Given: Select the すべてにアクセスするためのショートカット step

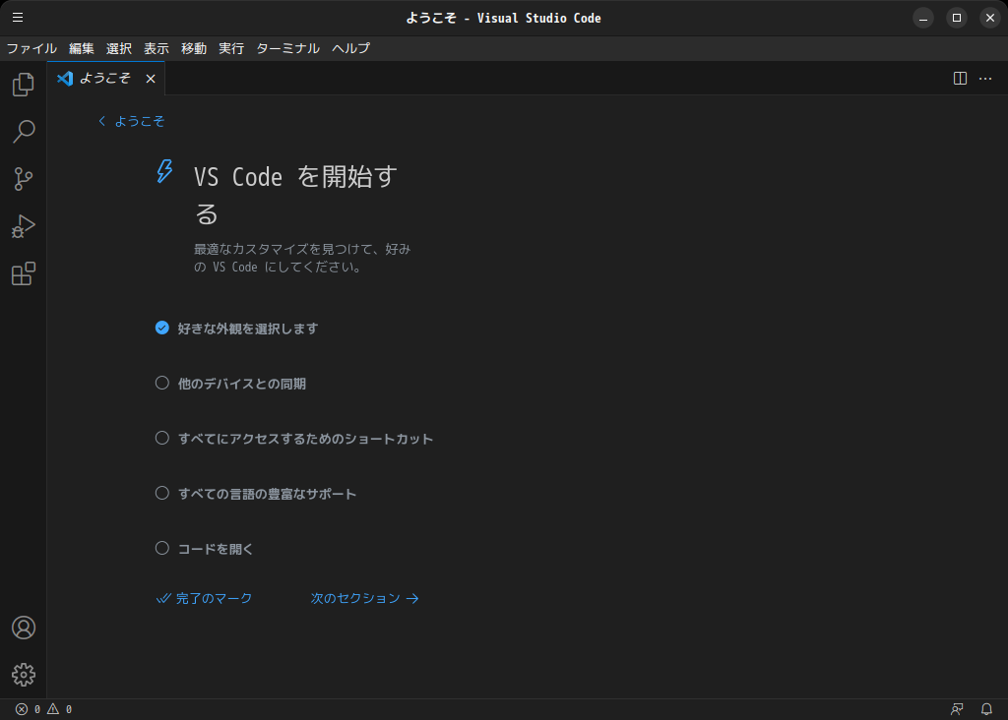Looking at the screenshot, I should coord(293,439).
